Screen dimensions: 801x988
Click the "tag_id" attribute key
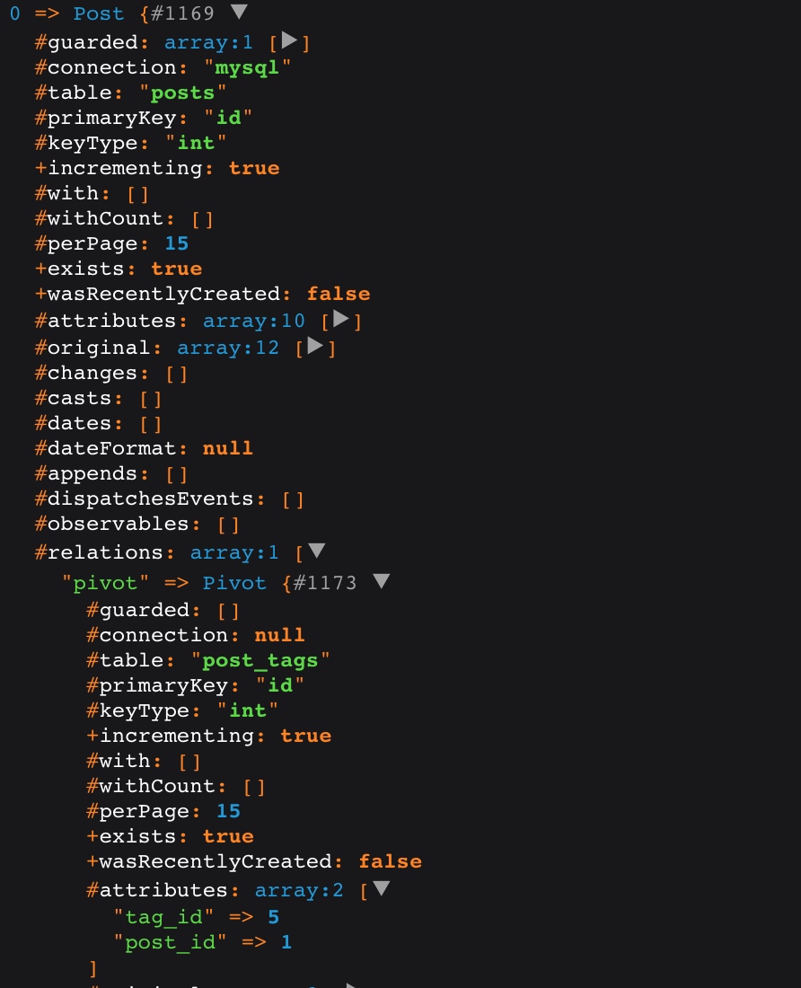[163, 917]
